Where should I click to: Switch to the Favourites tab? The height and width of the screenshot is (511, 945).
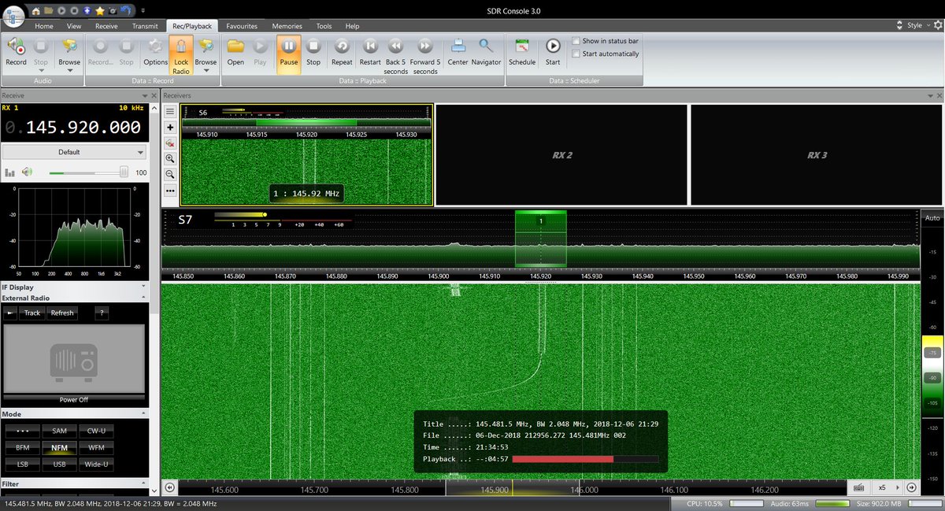coord(242,26)
